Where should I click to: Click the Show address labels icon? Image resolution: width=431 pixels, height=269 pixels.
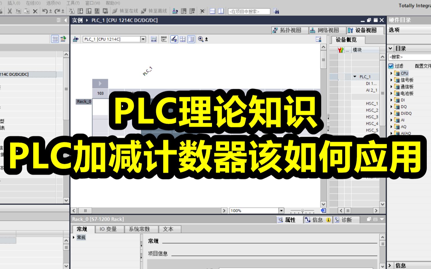[x=154, y=39]
